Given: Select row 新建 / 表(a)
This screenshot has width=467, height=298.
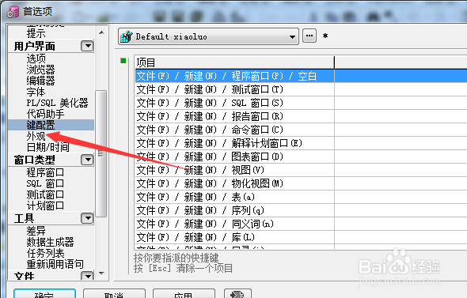Looking at the screenshot, I should pyautogui.click(x=235, y=197).
